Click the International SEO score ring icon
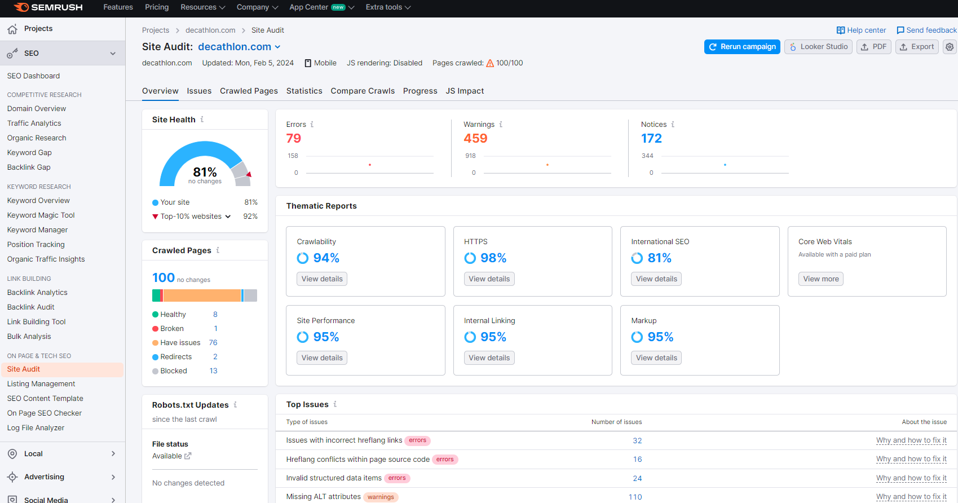The height and width of the screenshot is (503, 958). coord(637,258)
